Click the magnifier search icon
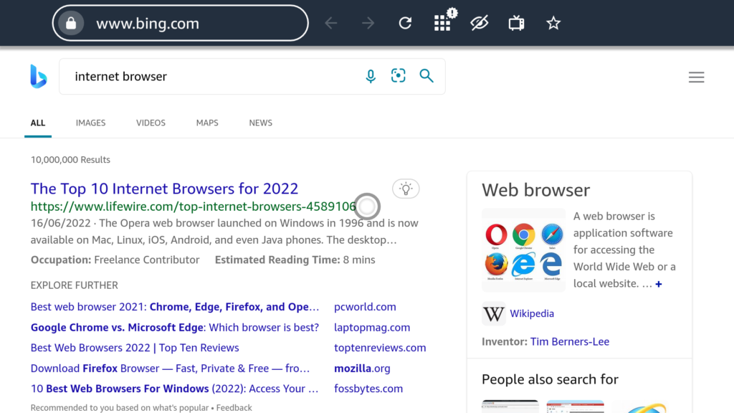The image size is (734, 413). pos(426,76)
